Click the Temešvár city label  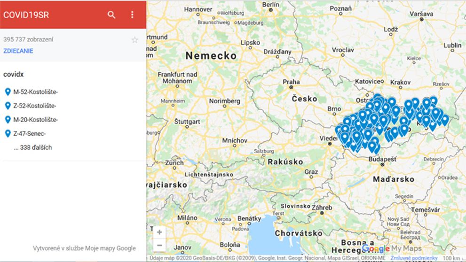point(426,209)
